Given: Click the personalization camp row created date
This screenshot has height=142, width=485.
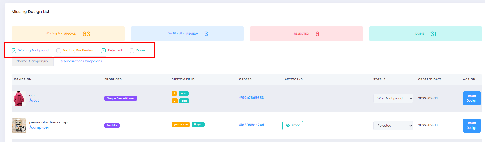Looking at the screenshot, I should pos(428,125).
